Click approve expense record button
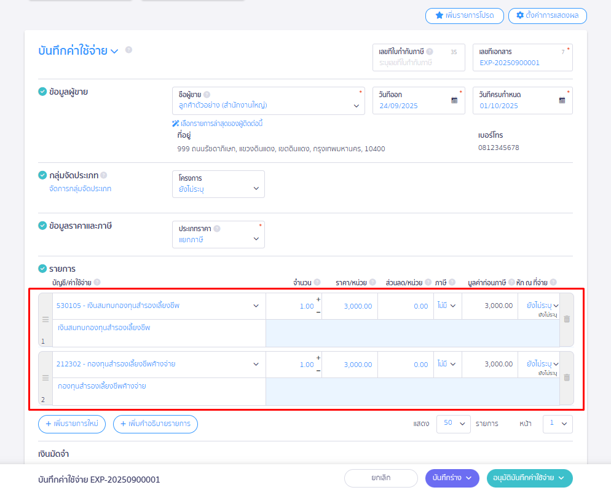The image size is (611, 490). [529, 478]
